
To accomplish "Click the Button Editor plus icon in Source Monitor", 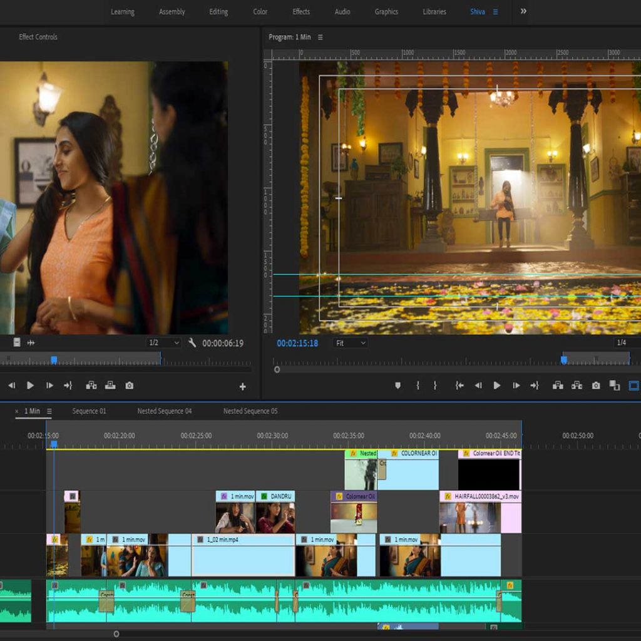I will click(x=242, y=386).
